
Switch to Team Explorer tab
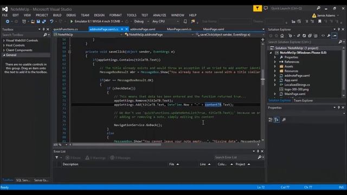click(303, 101)
